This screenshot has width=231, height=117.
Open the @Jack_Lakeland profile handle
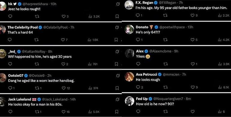55,99
